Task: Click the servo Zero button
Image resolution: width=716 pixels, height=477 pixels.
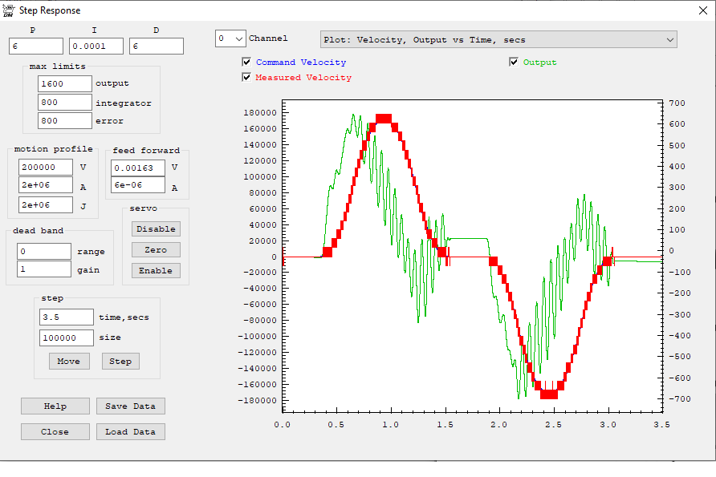Action: point(156,250)
